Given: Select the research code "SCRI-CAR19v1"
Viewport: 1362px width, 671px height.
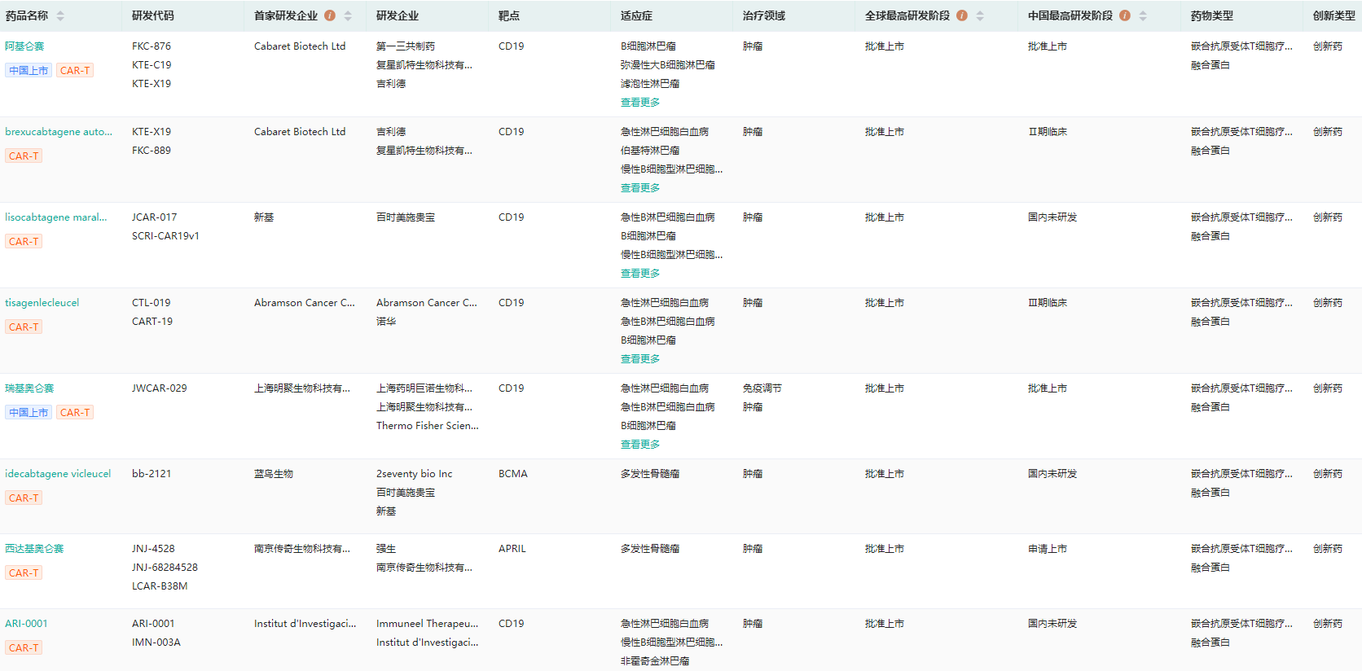Looking at the screenshot, I should point(165,236).
